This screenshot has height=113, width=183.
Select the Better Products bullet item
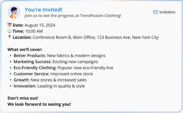pos(60,56)
